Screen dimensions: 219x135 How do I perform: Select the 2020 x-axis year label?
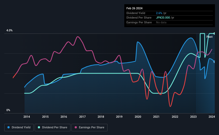pos(138,117)
